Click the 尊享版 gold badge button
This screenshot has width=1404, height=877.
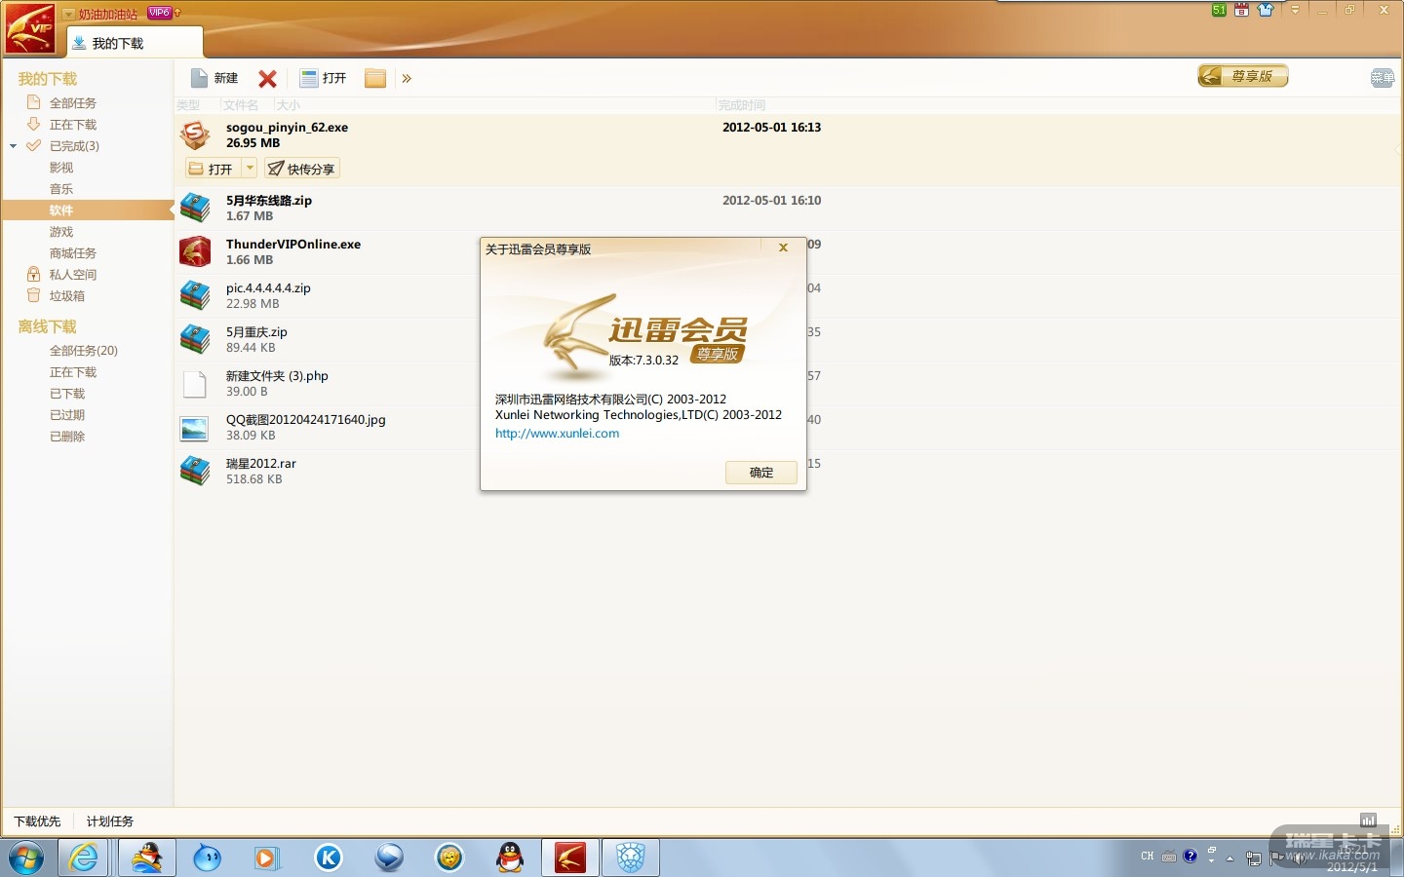1243,76
